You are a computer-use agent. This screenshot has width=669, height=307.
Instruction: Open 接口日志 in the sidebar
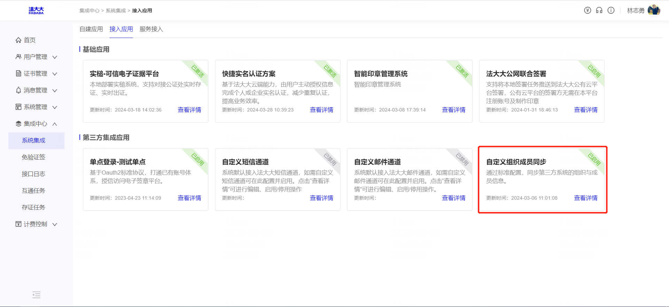[33, 174]
